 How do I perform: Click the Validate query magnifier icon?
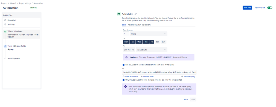pos(182,77)
